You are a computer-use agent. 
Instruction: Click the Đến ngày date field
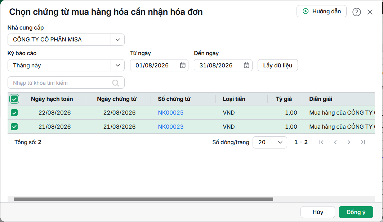point(223,65)
